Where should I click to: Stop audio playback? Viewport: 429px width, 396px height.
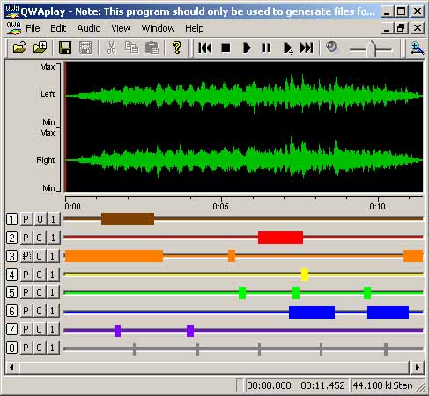[226, 48]
